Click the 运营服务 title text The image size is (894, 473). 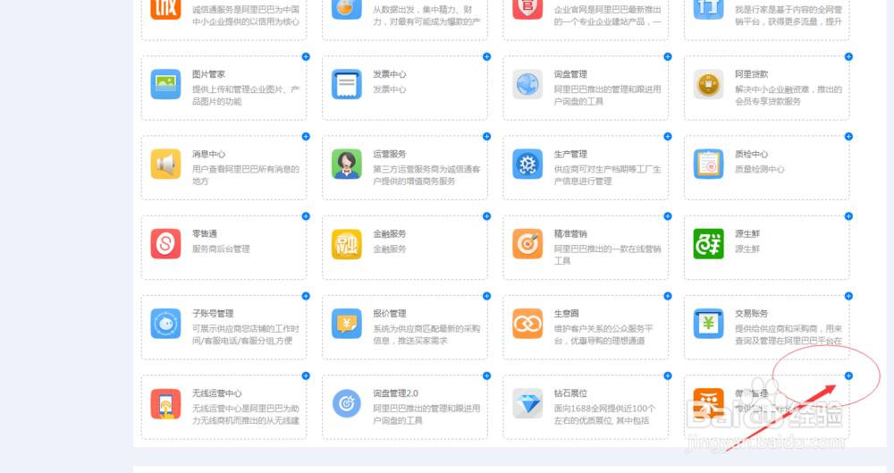coord(390,154)
